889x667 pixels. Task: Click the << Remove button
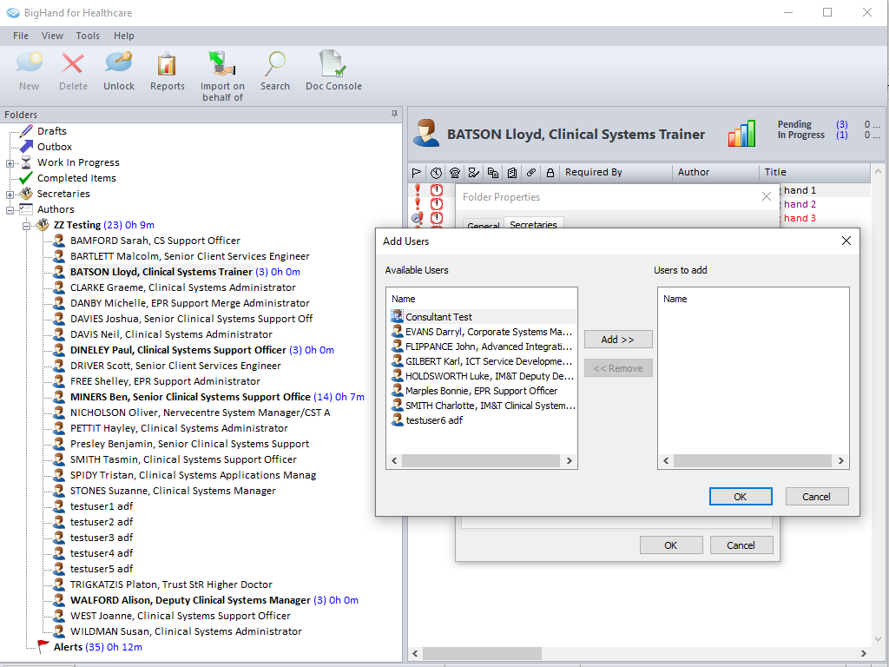pos(618,368)
